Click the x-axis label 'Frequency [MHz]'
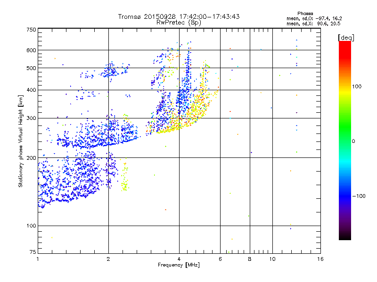The height and width of the screenshot is (282, 377). (x=179, y=265)
